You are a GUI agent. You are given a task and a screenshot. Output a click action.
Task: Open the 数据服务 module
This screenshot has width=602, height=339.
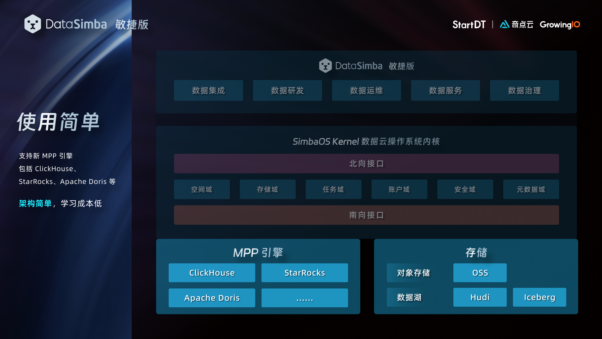[x=445, y=90]
